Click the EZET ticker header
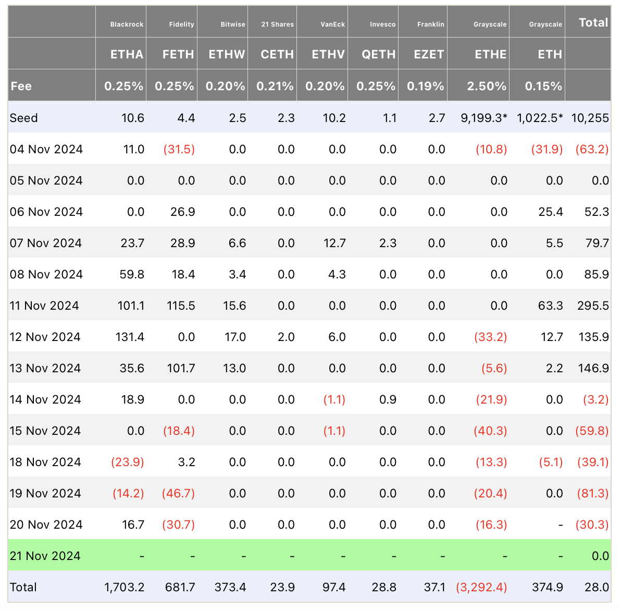 (429, 54)
